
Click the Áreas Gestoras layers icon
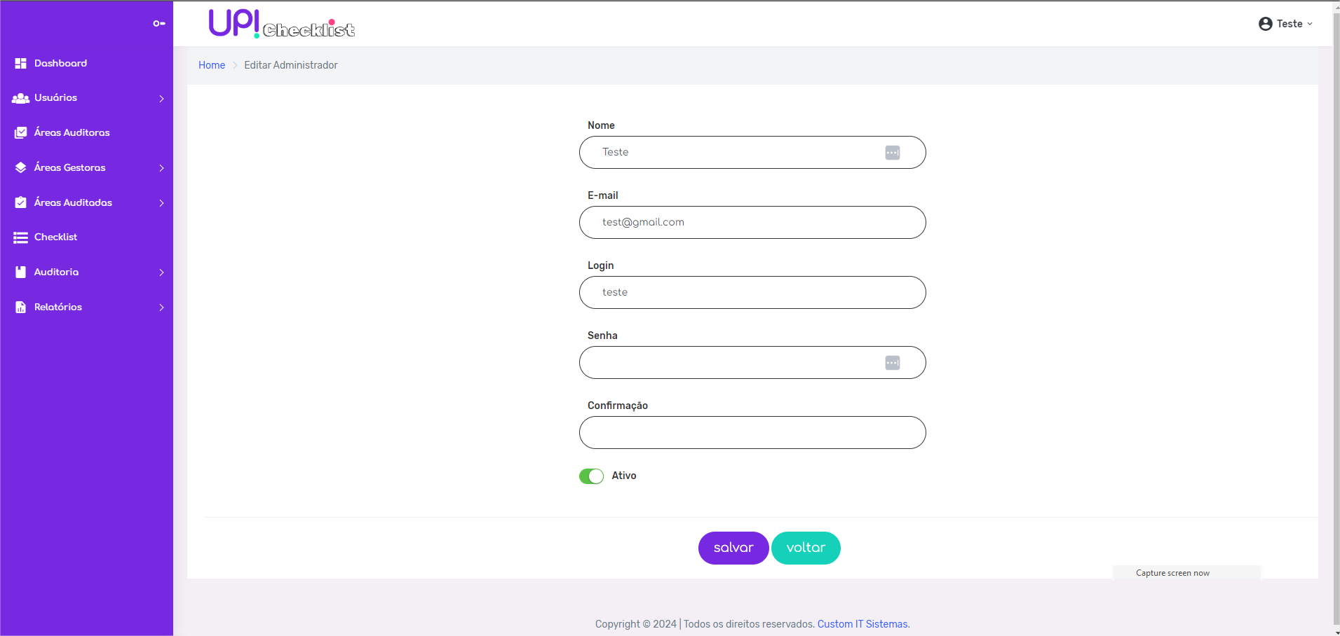pyautogui.click(x=21, y=167)
